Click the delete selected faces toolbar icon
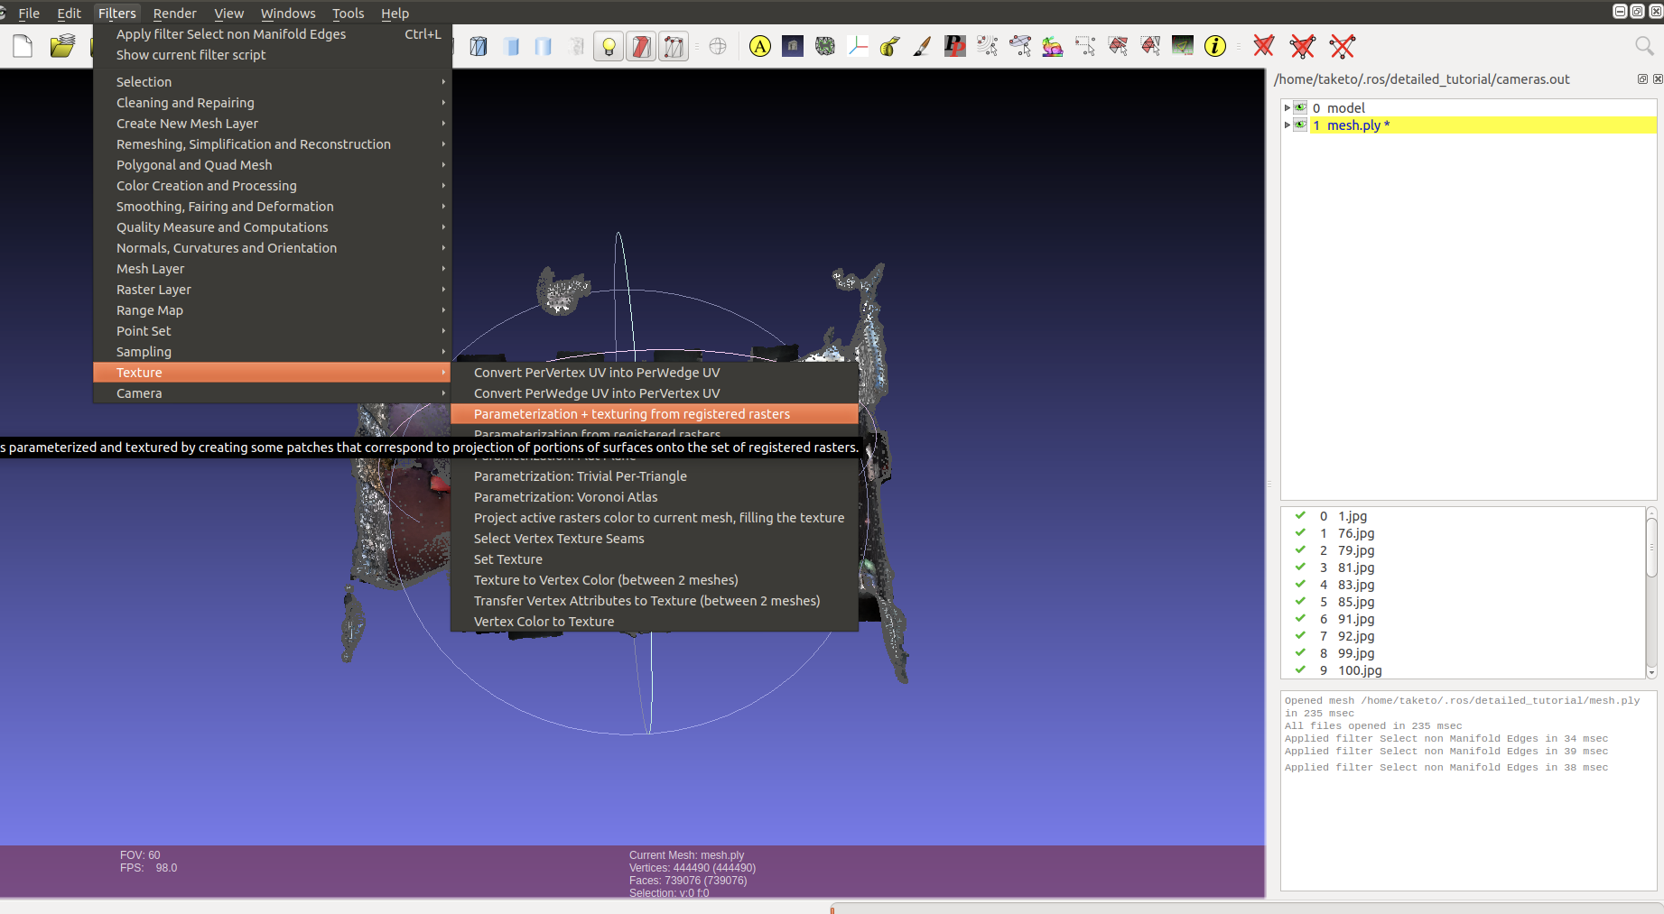 (x=1263, y=46)
